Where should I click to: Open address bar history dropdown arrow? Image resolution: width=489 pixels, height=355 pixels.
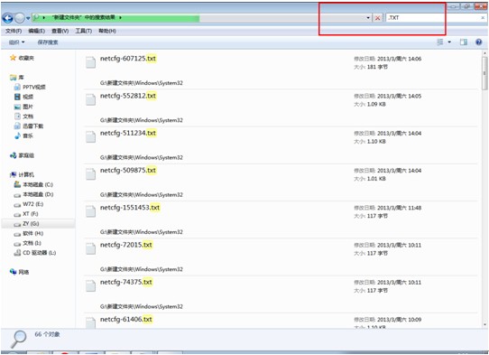(368, 18)
